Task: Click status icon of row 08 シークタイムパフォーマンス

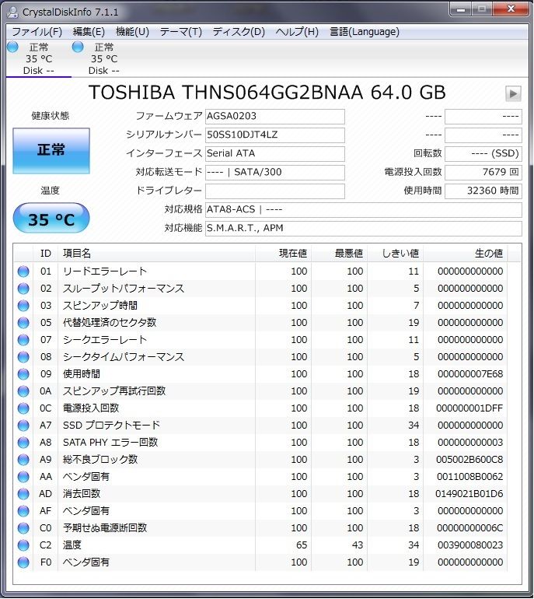Action: coord(23,357)
